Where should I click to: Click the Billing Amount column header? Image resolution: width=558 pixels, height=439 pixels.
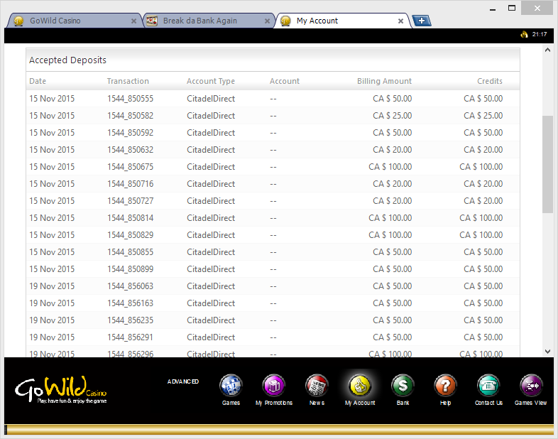click(x=384, y=81)
